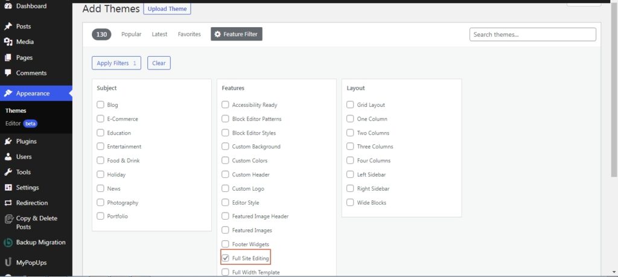Tick Block Editor Patterns checkbox
The height and width of the screenshot is (277, 618).
coord(226,119)
